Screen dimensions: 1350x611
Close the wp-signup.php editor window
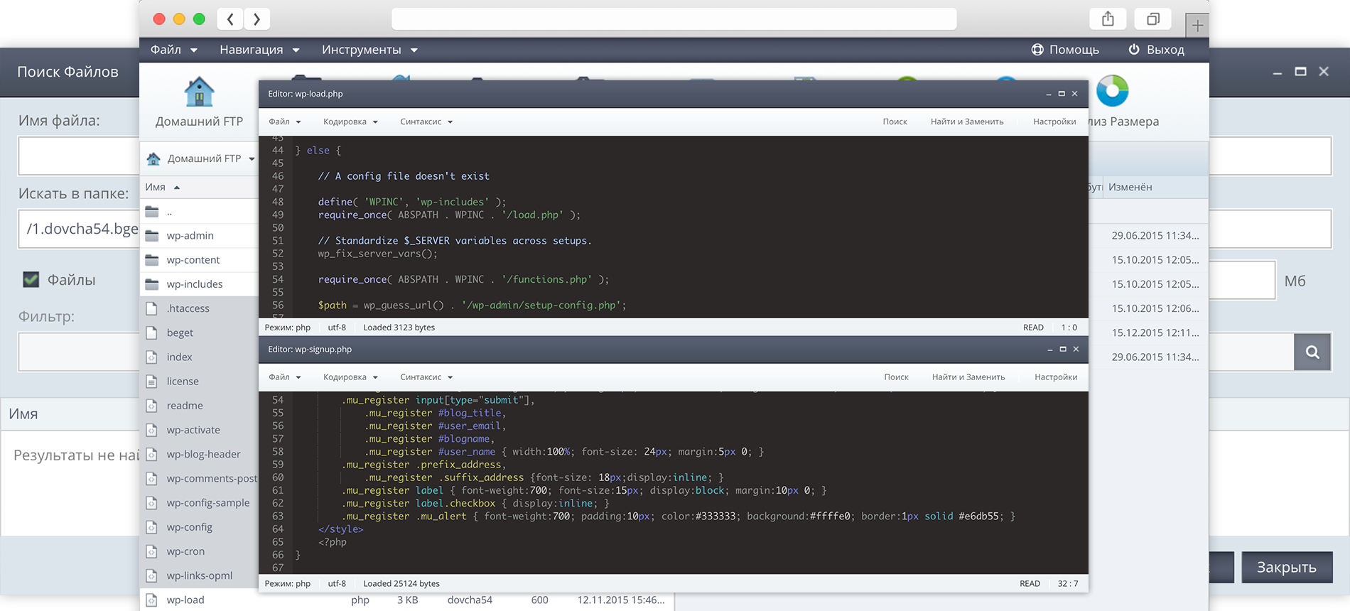1076,350
